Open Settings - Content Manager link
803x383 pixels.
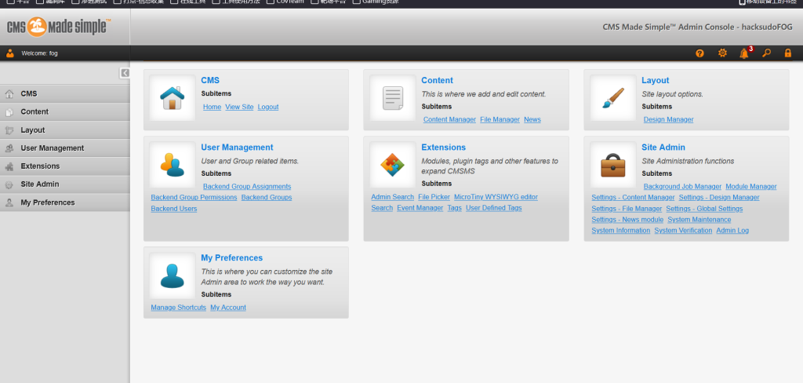point(633,198)
